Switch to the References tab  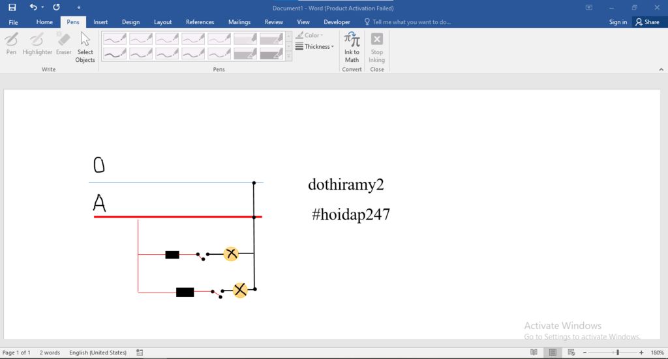coord(200,22)
